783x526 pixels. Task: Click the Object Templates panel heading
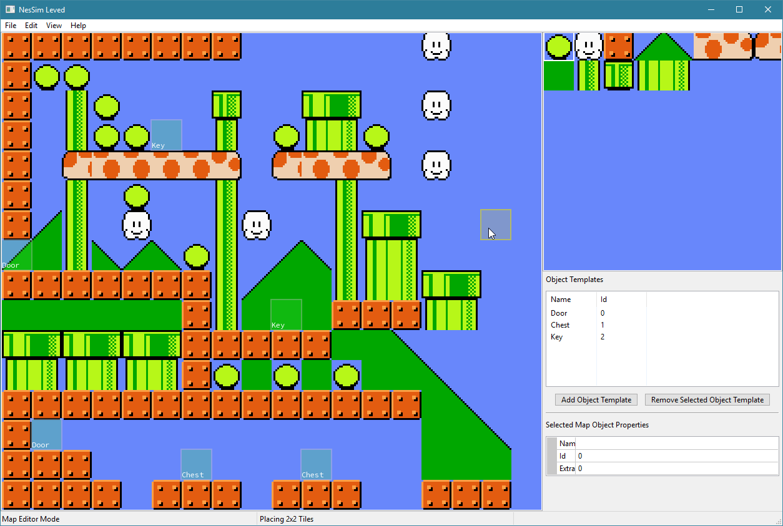coord(574,280)
